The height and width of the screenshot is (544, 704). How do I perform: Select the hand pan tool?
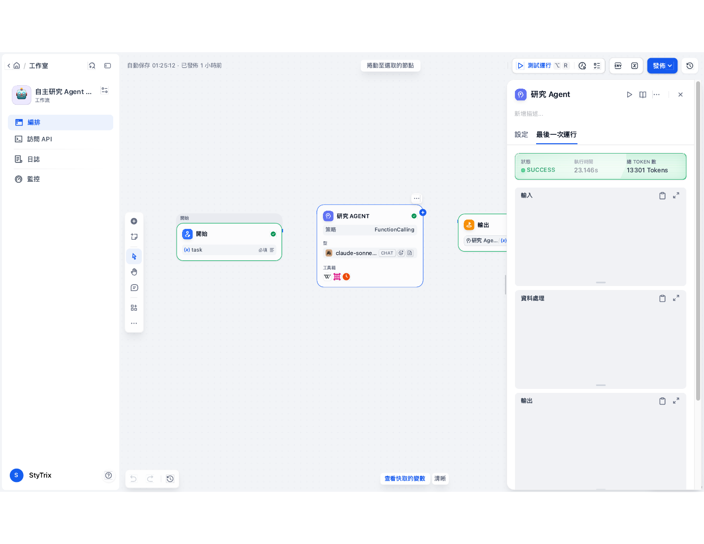pos(134,272)
